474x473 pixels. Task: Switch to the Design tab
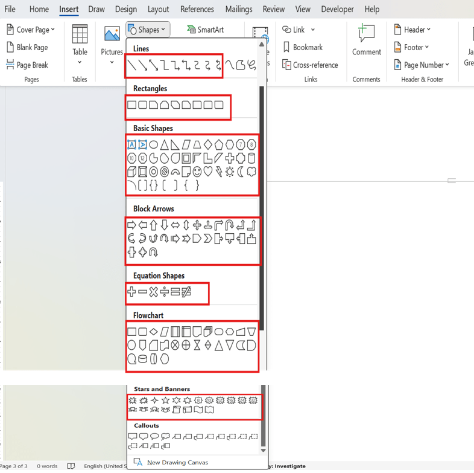point(126,9)
